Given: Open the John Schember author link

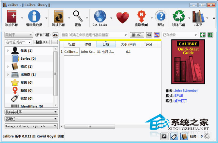Looking at the screenshot, I should point(186,91).
